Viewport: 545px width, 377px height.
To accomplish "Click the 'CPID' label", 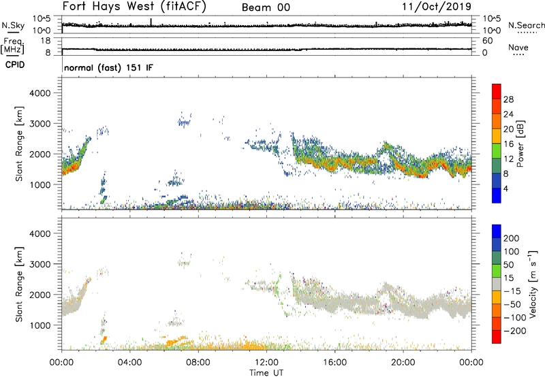I will coord(15,65).
